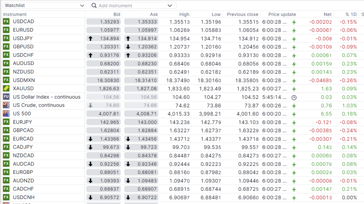Click the FX icon next to USDCAD

6,21
